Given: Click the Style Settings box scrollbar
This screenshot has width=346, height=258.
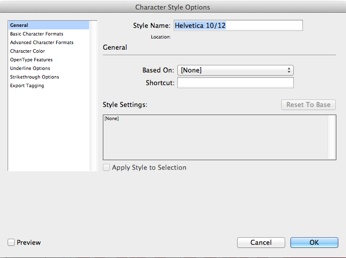Looking at the screenshot, I should tap(331, 137).
